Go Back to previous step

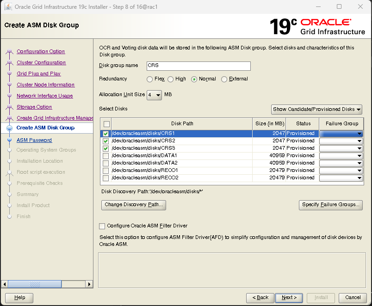pos(260,298)
